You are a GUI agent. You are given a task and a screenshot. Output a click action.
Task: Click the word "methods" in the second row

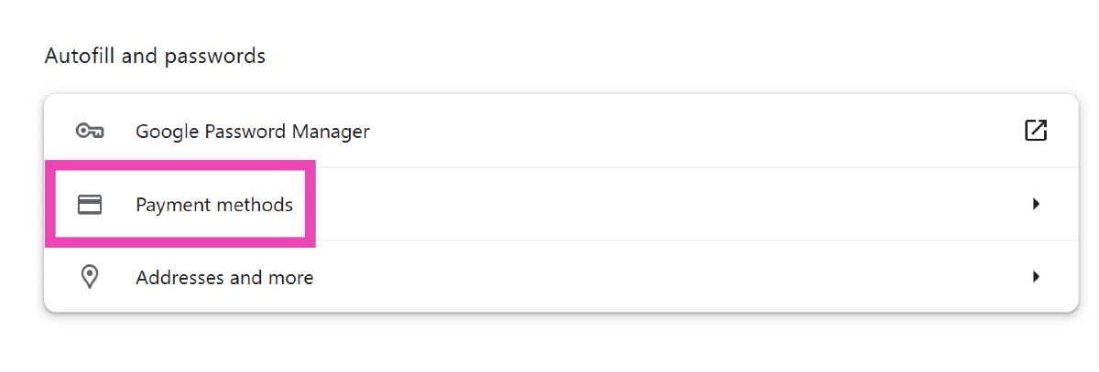254,204
